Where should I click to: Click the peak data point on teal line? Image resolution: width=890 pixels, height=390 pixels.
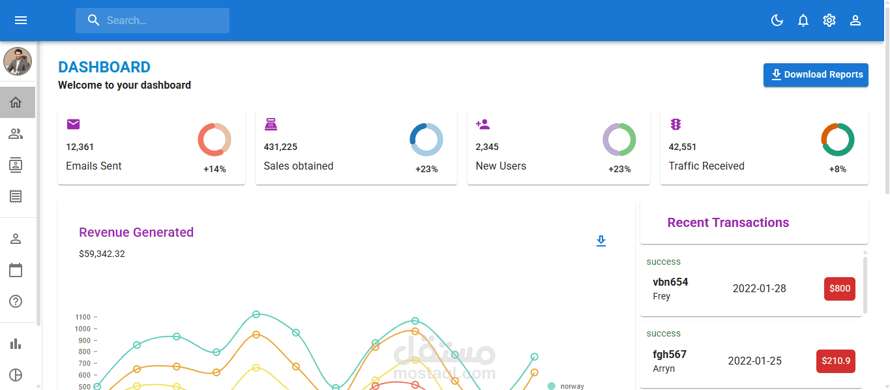coord(256,314)
